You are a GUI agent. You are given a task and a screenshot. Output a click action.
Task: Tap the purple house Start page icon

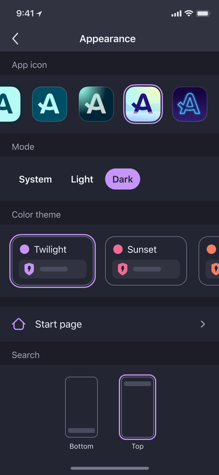coord(19,324)
